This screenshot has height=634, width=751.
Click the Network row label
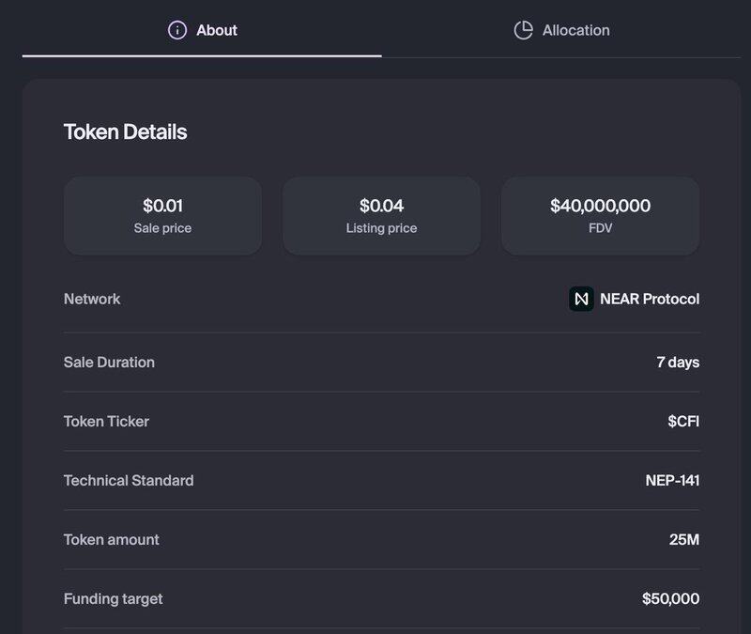point(92,299)
